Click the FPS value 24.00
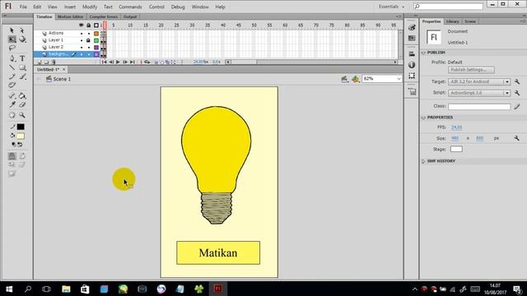The width and height of the screenshot is (527, 296). pos(456,127)
